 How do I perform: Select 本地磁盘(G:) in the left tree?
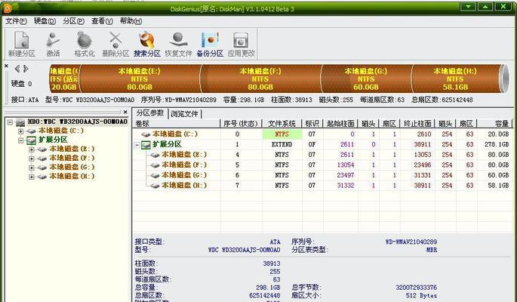pos(72,167)
